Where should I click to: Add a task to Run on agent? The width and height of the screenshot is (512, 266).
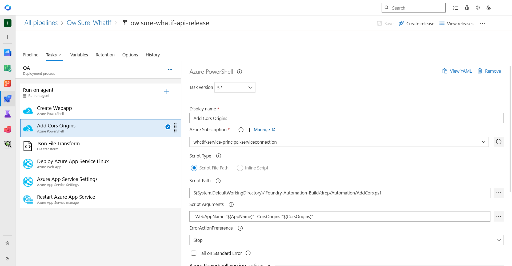167,92
